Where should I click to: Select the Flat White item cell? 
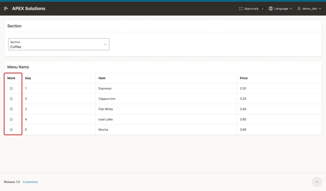pyautogui.click(x=166, y=109)
